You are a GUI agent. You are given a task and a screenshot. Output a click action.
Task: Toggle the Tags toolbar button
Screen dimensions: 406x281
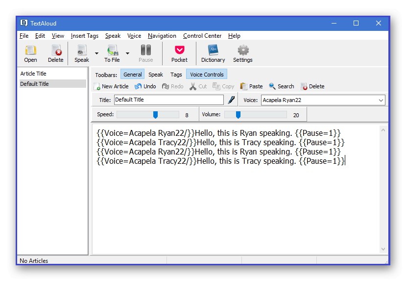point(176,75)
